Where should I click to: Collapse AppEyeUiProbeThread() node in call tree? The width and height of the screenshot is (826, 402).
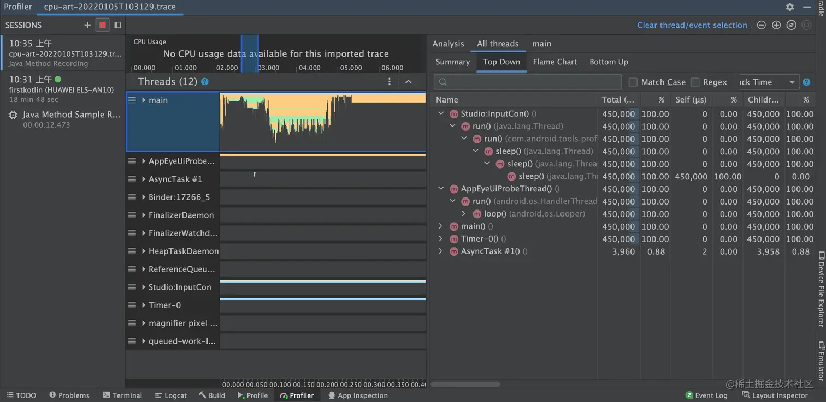click(441, 189)
